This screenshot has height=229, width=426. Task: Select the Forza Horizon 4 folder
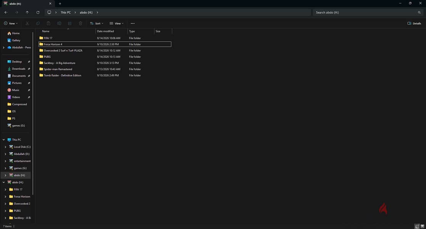tap(105, 44)
